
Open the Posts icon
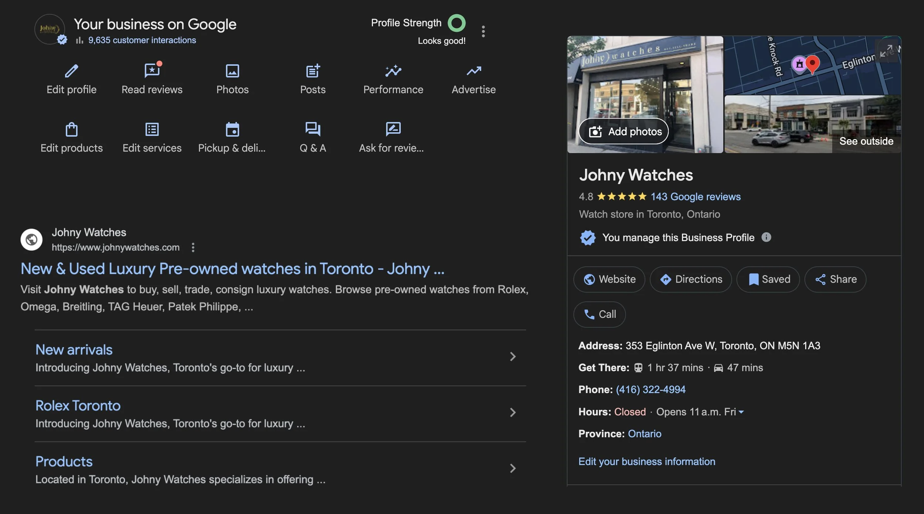coord(313,71)
